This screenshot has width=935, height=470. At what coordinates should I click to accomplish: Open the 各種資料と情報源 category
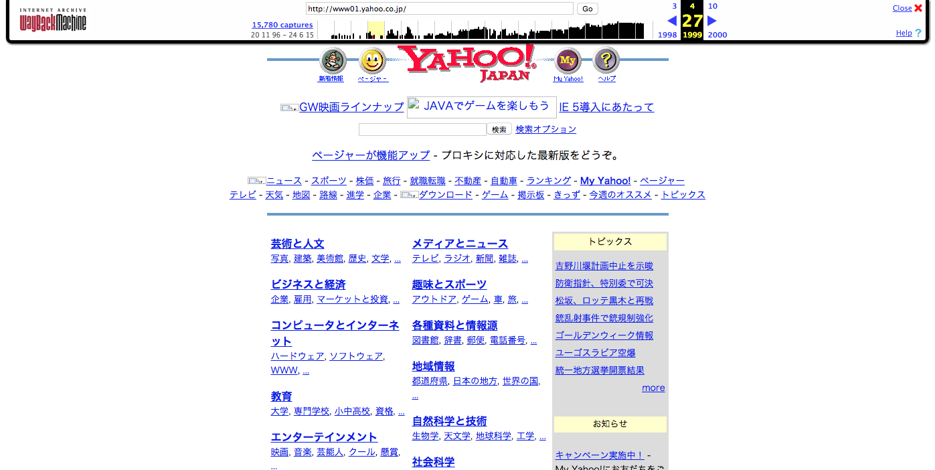coord(454,325)
